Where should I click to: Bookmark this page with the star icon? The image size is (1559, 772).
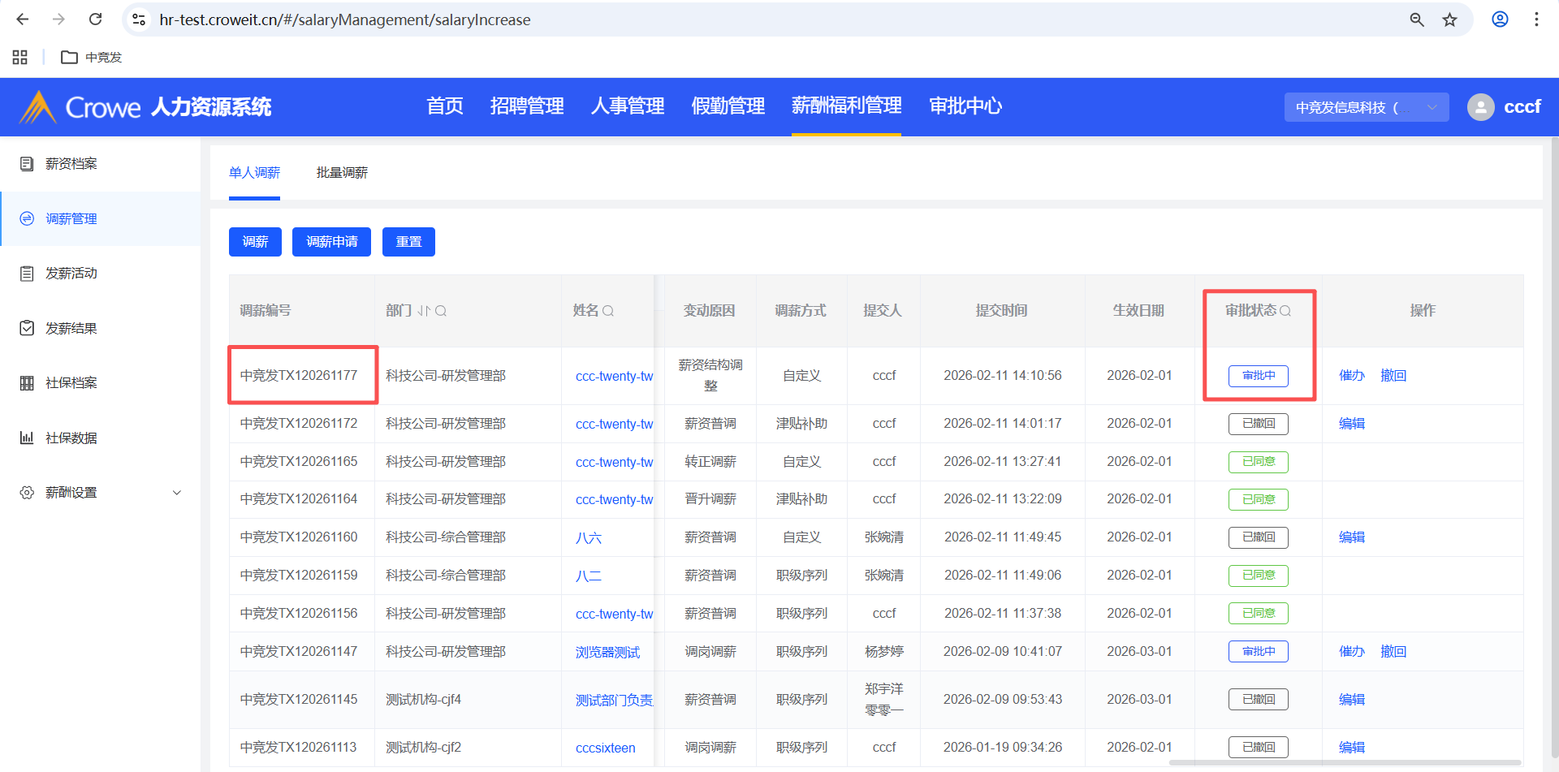coord(1450,19)
